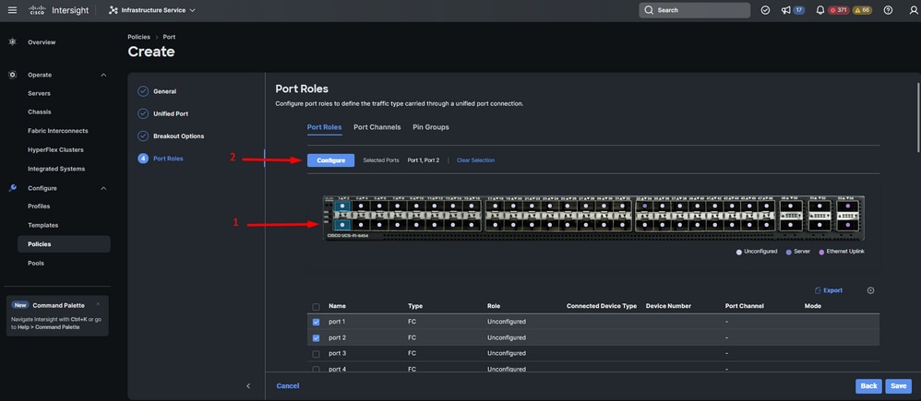Click the page vertical scrollbar
The height and width of the screenshot is (401, 921).
tap(918, 117)
